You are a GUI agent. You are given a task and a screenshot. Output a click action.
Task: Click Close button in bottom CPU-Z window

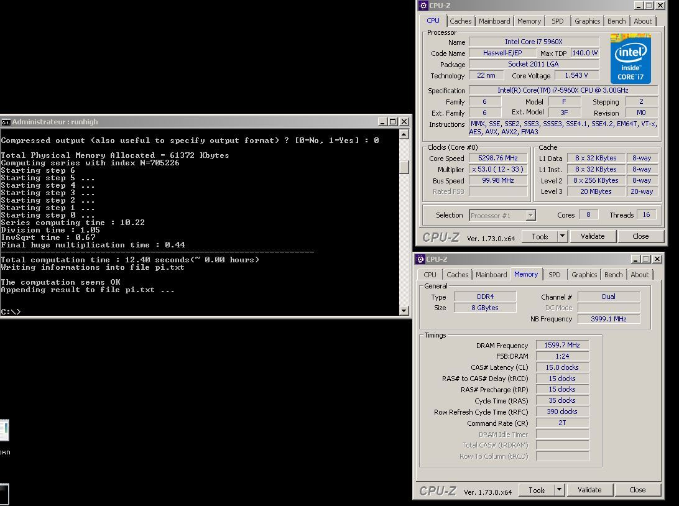637,490
